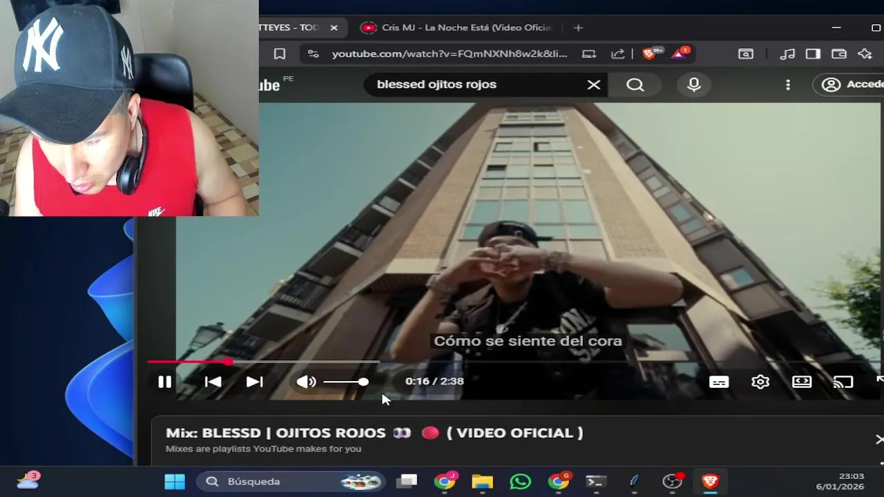Image resolution: width=884 pixels, height=497 pixels.
Task: Skip to the next video
Action: point(255,382)
